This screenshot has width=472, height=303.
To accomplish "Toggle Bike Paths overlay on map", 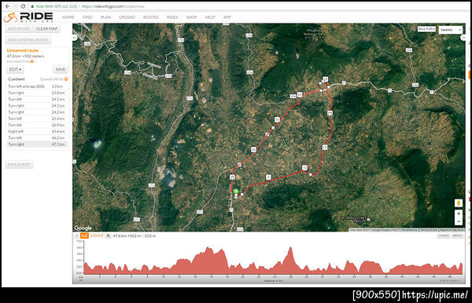I will click(x=426, y=29).
